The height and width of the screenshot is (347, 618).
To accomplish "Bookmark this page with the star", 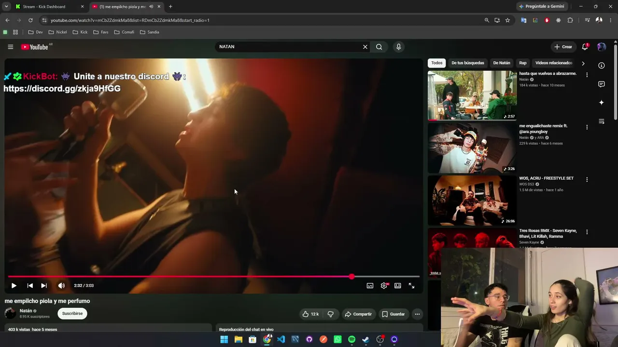I will point(507,20).
